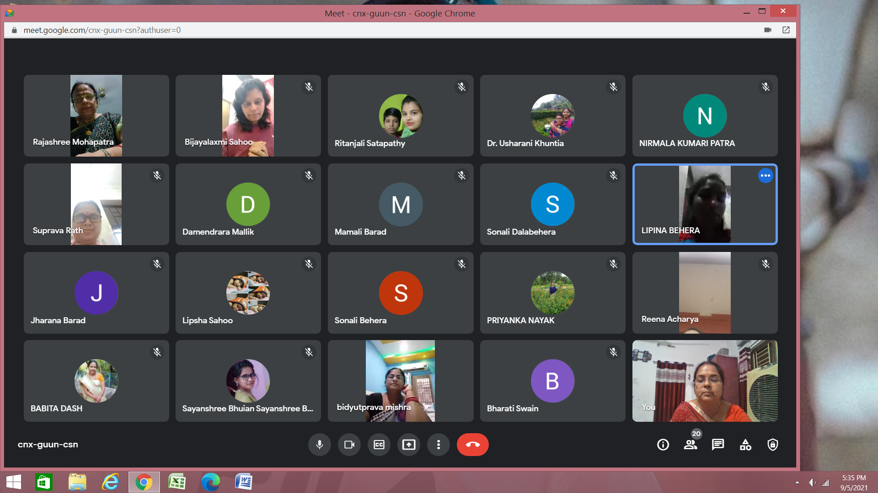Screen dimensions: 878x493
Task: Click muted mic icon on Lipsha Sahoo tile
Action: coord(309,264)
